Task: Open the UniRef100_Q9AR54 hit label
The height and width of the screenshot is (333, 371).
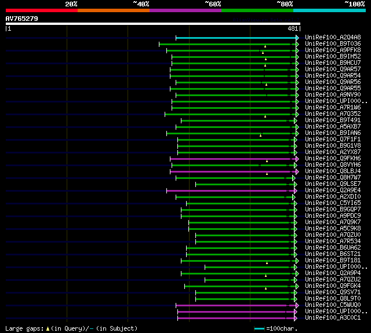Action: (x=333, y=76)
